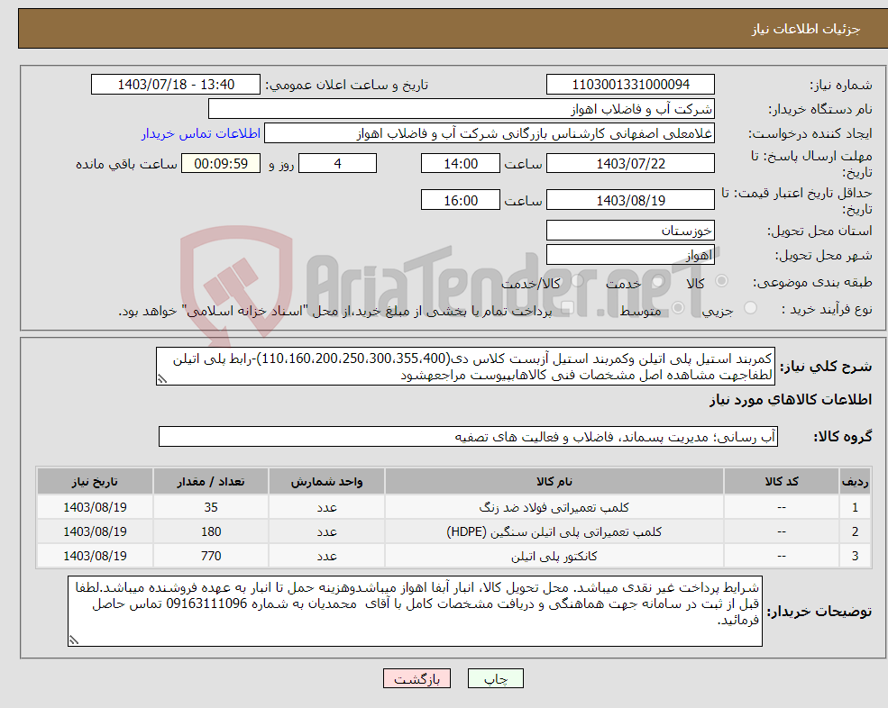Click the واحد شمارش column header
Viewport: 888px width, 708px height.
click(326, 482)
